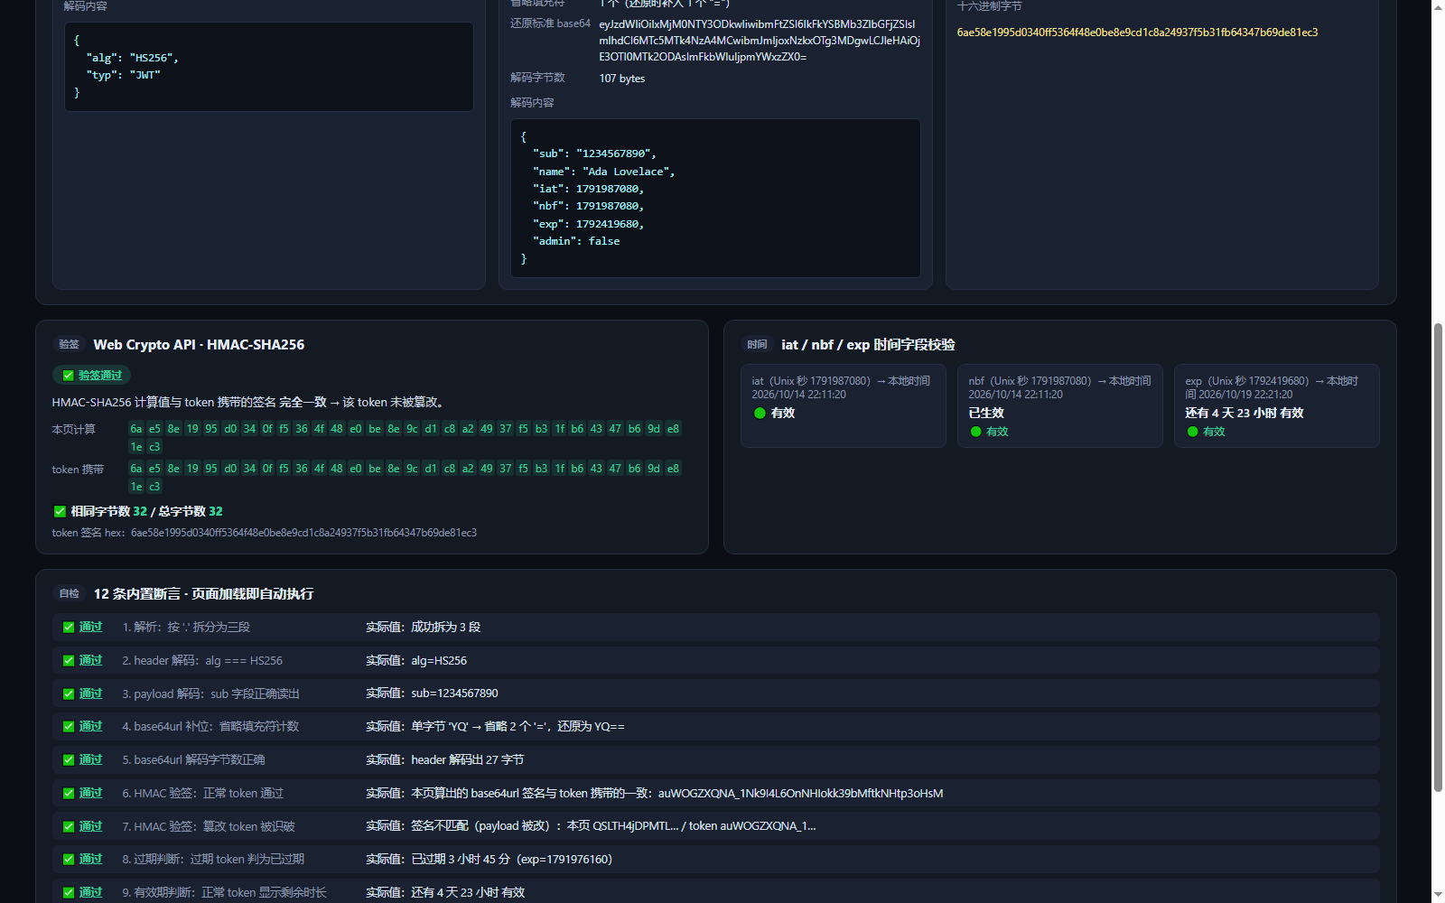1445x903 pixels.
Task: Click the checkbox for assertion 6 HMAC 验签
Action: tap(69, 793)
